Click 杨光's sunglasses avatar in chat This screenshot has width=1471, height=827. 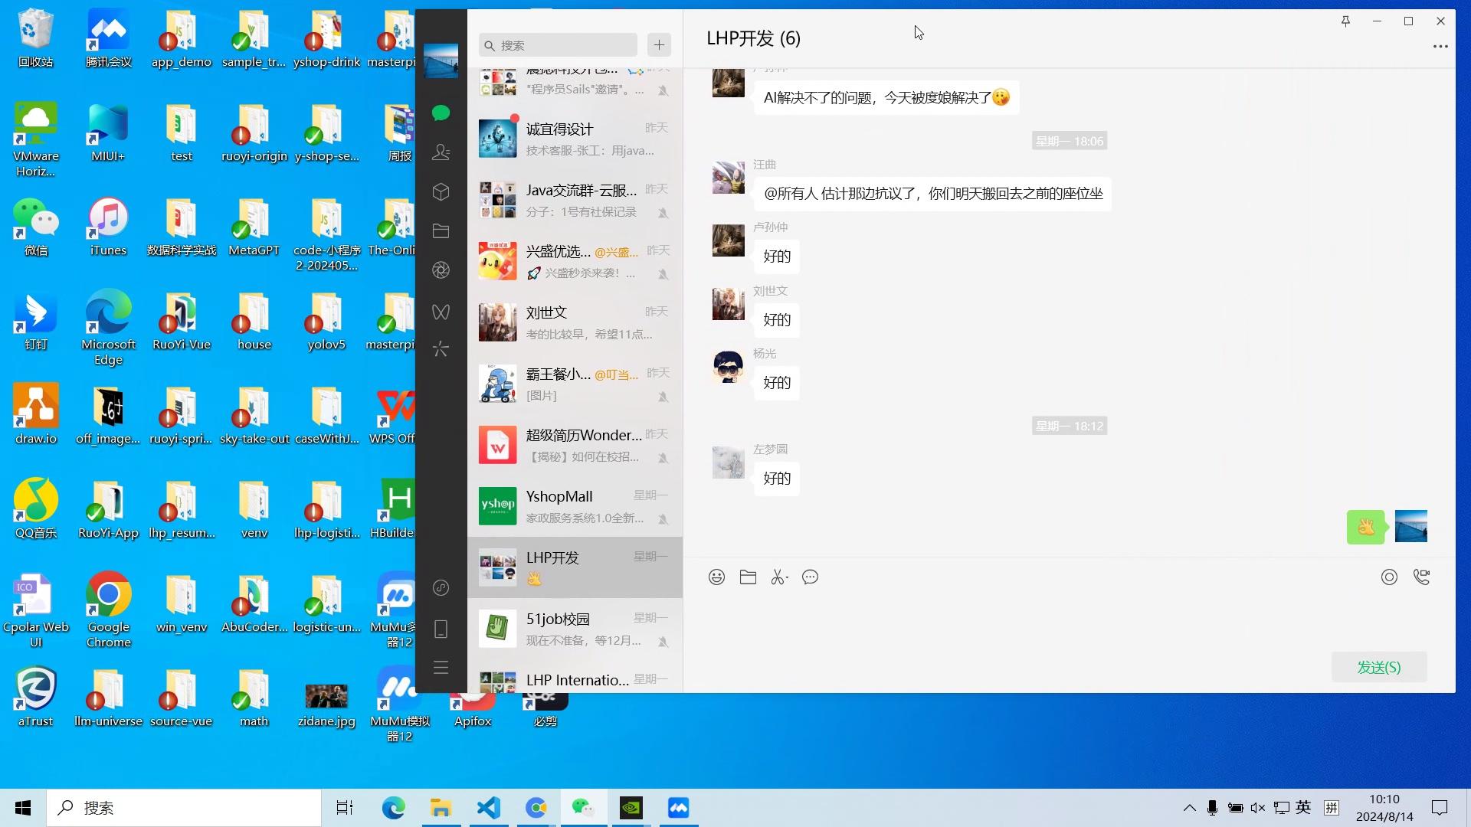(728, 367)
